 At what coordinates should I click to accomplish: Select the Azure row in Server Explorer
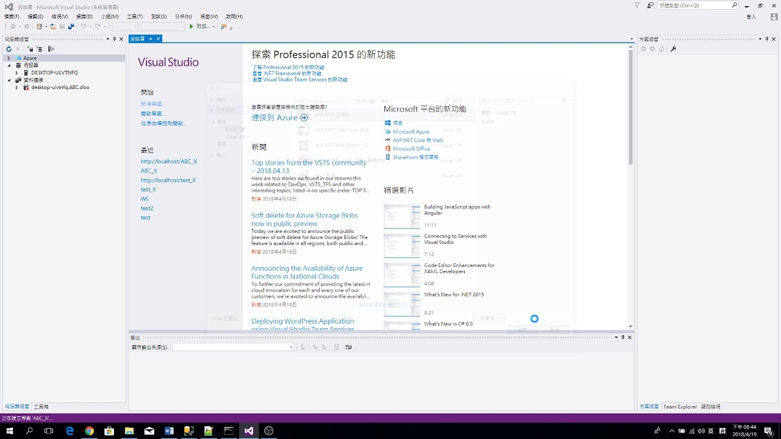pyautogui.click(x=63, y=58)
